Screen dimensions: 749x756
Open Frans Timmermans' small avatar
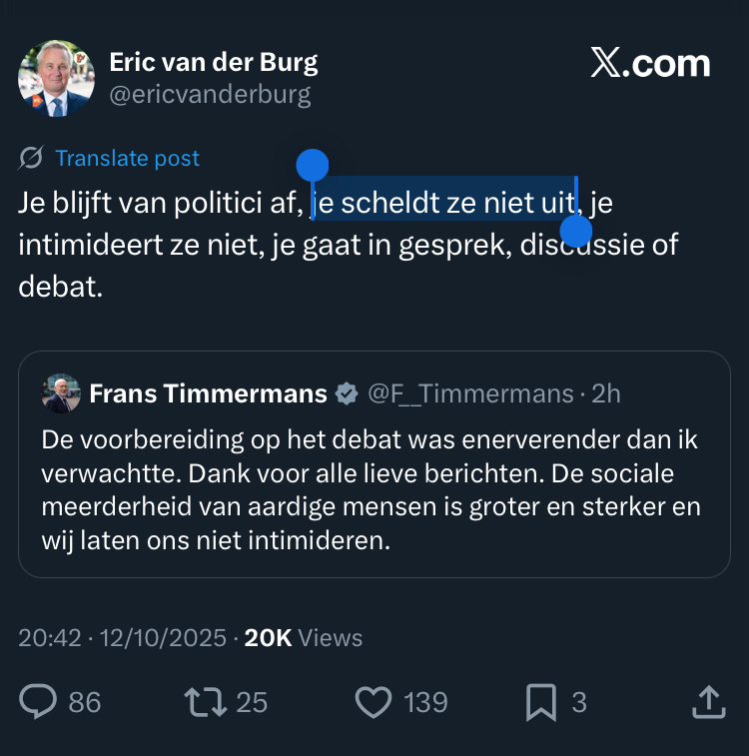click(61, 393)
